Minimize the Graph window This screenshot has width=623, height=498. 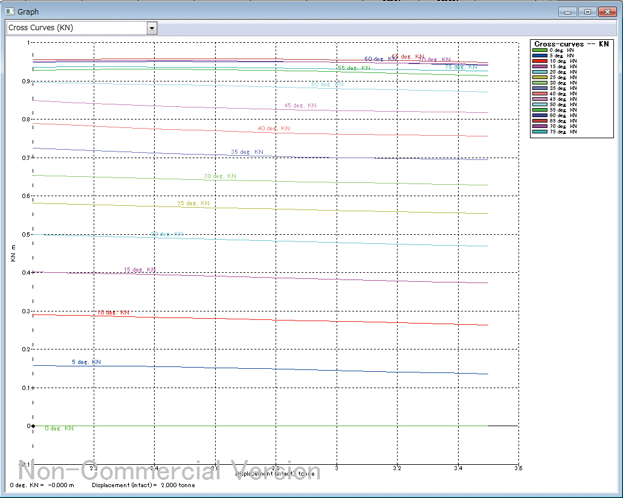pyautogui.click(x=567, y=12)
